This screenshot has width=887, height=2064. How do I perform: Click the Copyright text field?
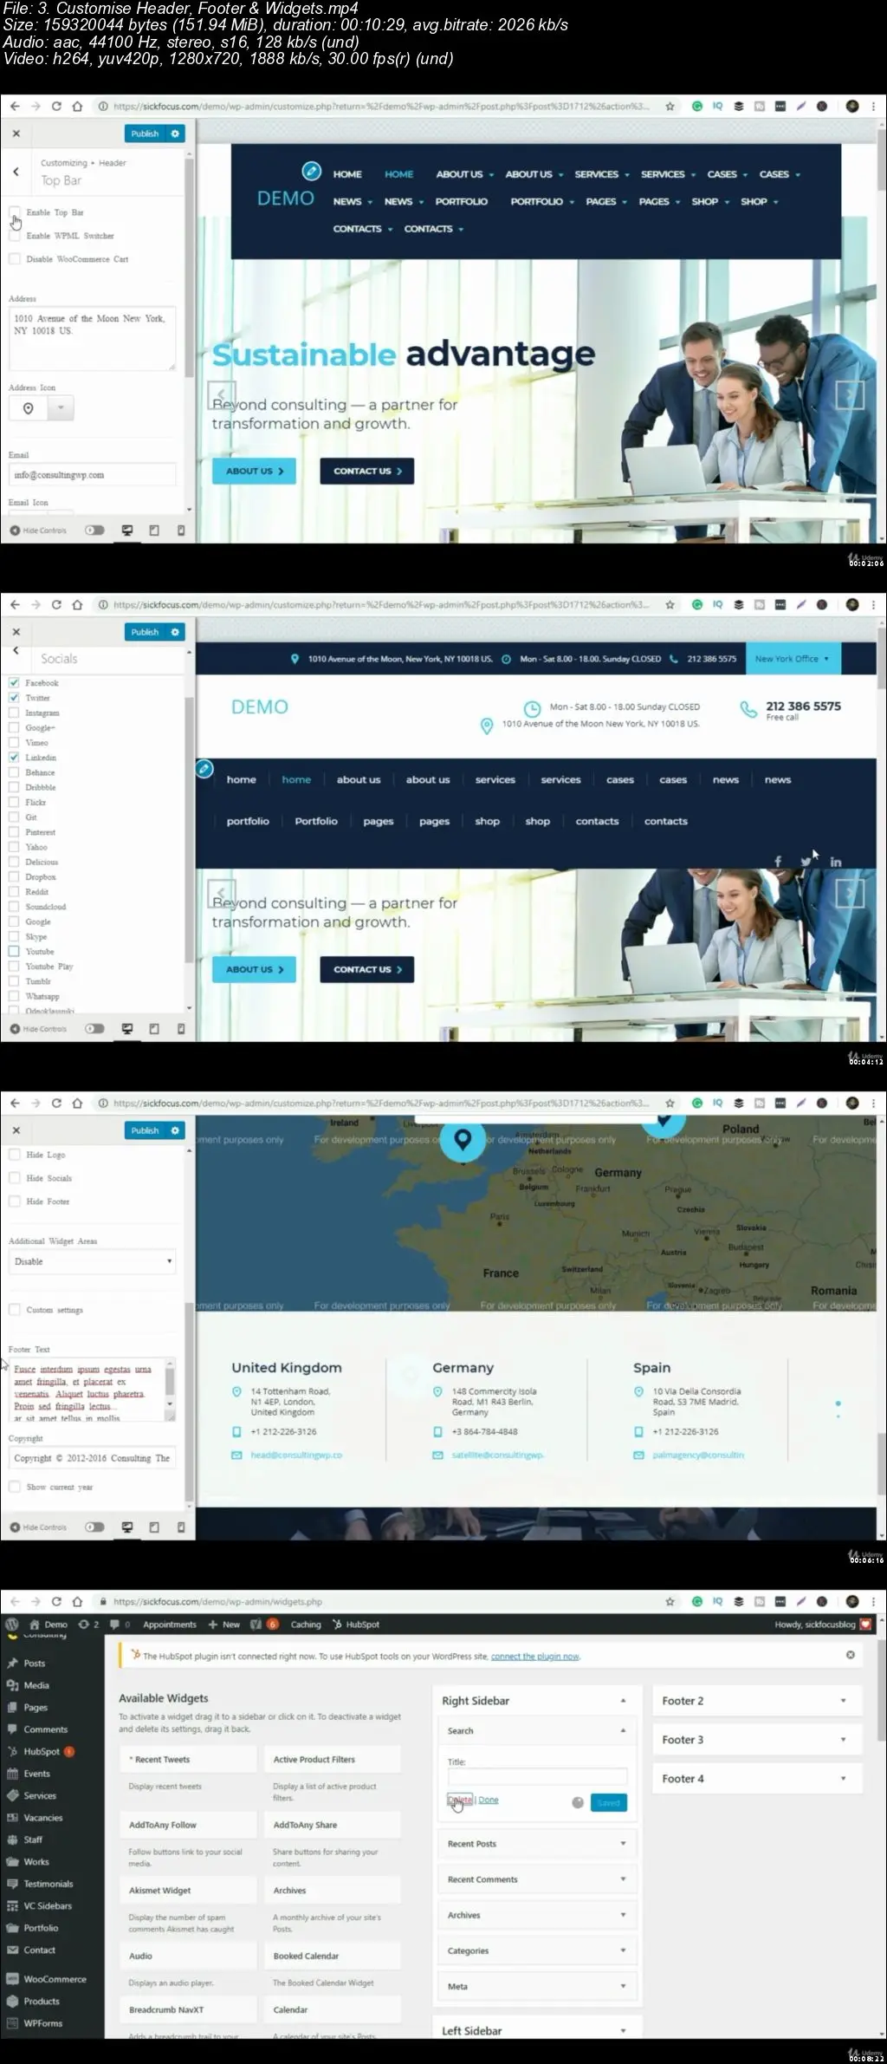[x=92, y=1458]
